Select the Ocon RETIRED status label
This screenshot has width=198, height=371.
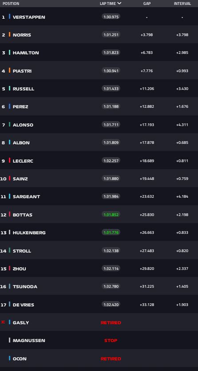tap(111, 359)
